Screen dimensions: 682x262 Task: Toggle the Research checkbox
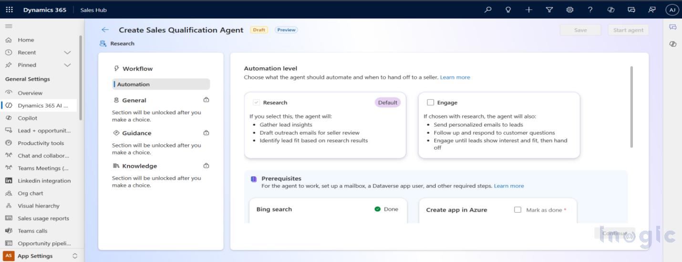coord(257,102)
